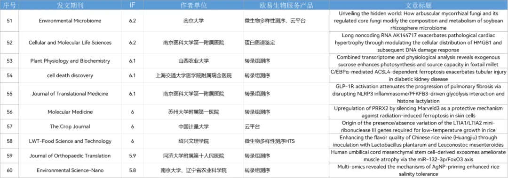
Task: Select row number 60 cell
Action: (x=10, y=170)
